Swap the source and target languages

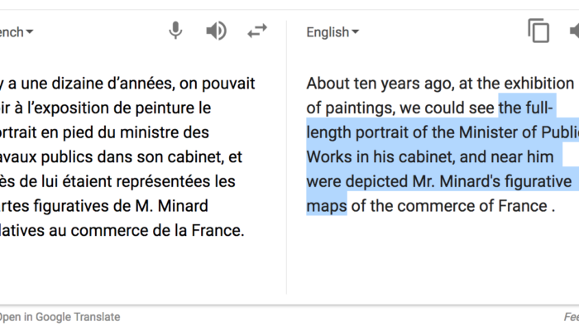pos(257,31)
